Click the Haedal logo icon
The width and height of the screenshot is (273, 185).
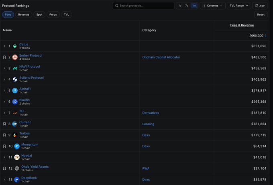pos(17,157)
